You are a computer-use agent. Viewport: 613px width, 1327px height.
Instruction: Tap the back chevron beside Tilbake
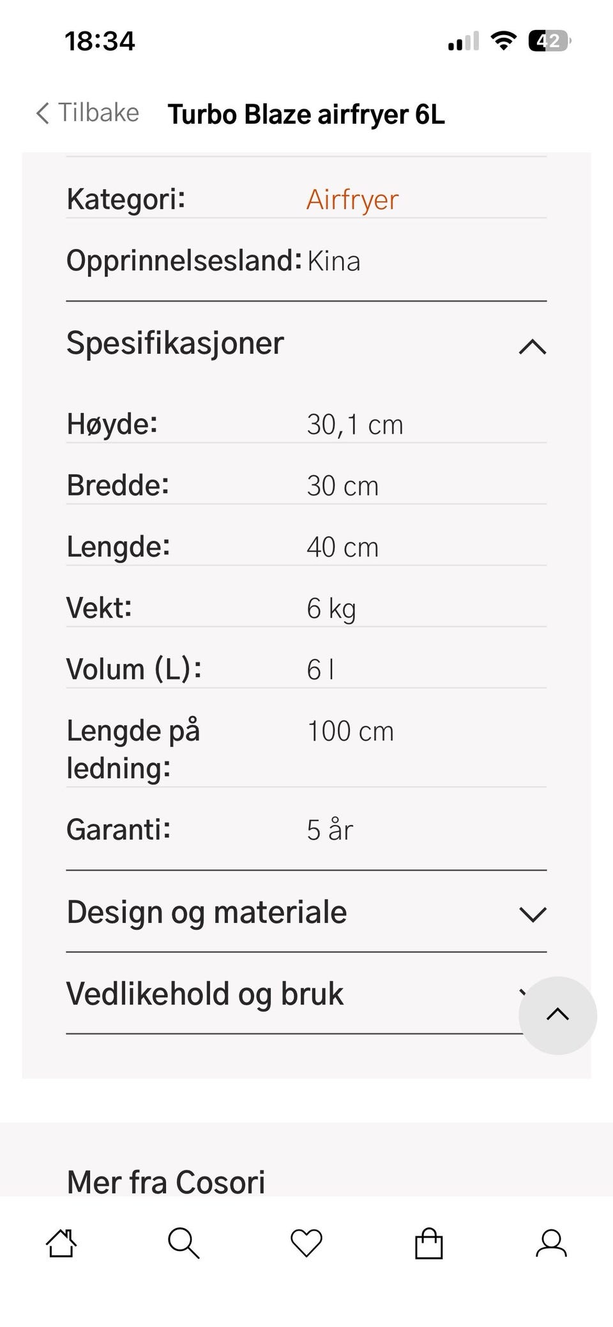pyautogui.click(x=42, y=113)
